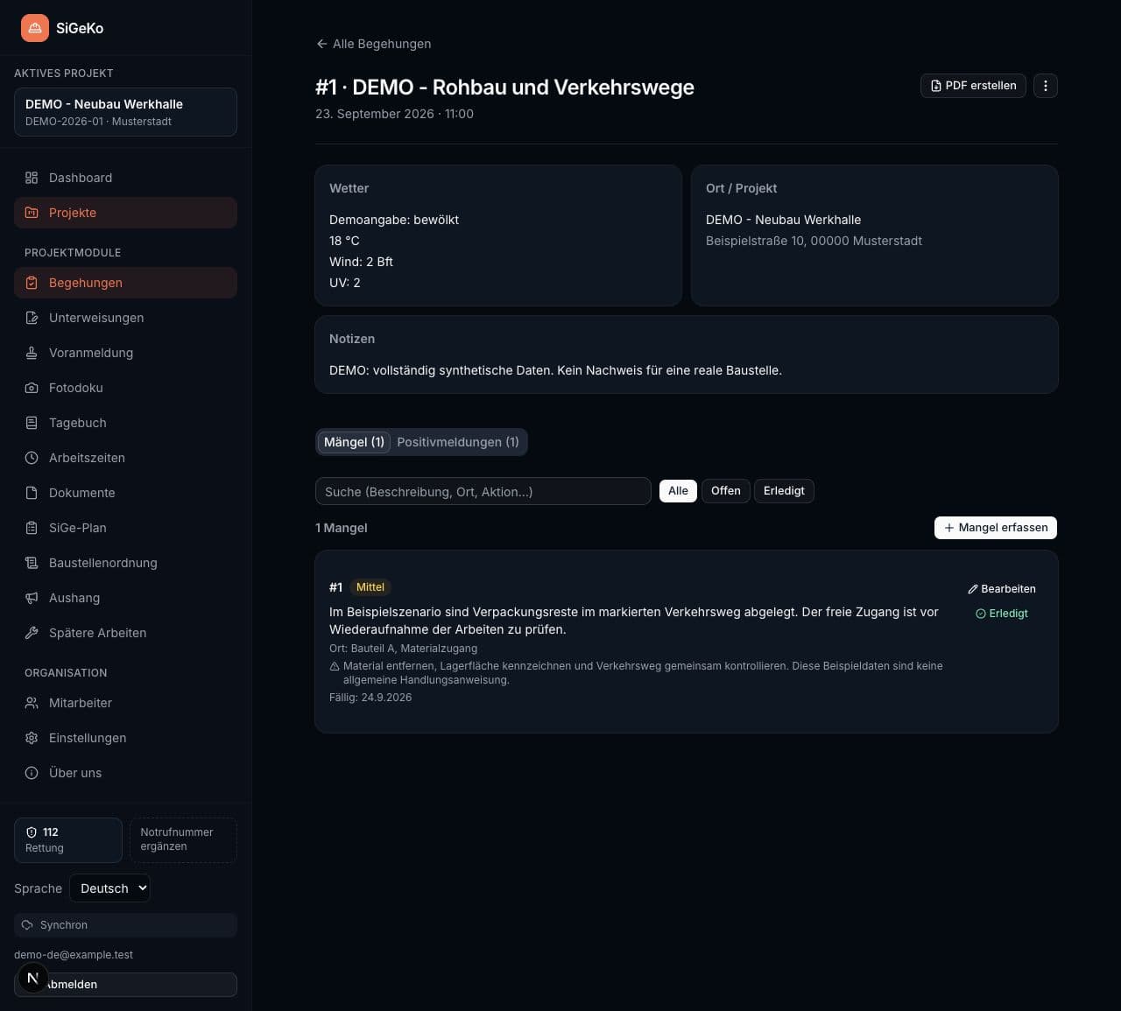Screen dimensions: 1121x1011
Task: Select the Alle filter
Action: pyautogui.click(x=679, y=491)
